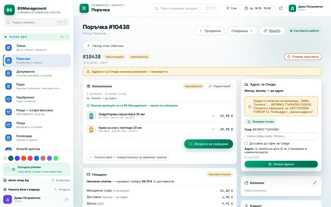Collapse the ВСЕКИ ДЕН section chevron
331x207 pixels.
coord(67,37)
